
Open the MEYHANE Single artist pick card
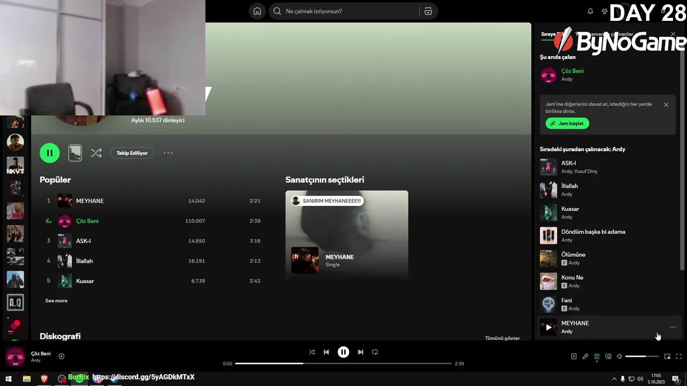347,235
